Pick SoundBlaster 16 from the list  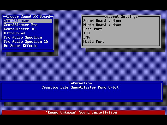pos(20,29)
